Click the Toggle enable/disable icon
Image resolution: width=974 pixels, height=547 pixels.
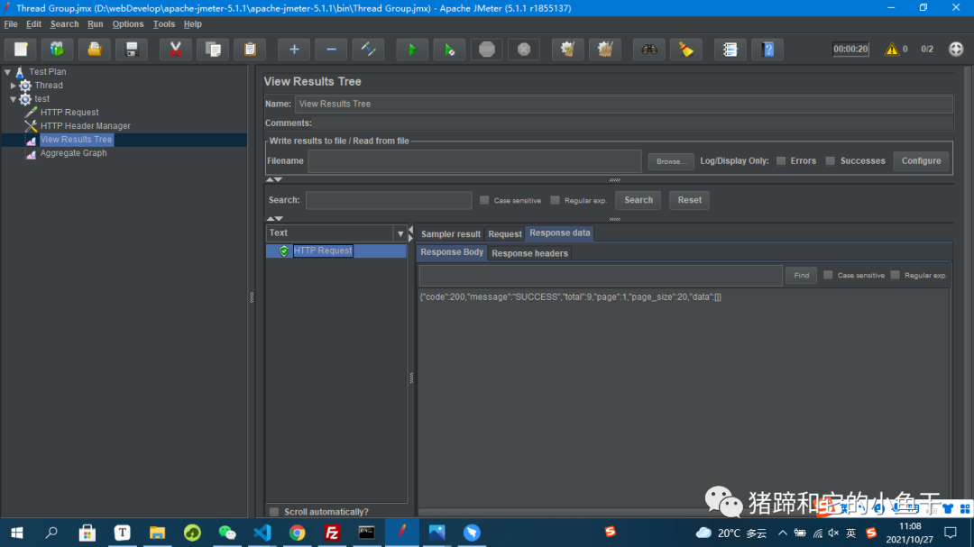point(368,49)
